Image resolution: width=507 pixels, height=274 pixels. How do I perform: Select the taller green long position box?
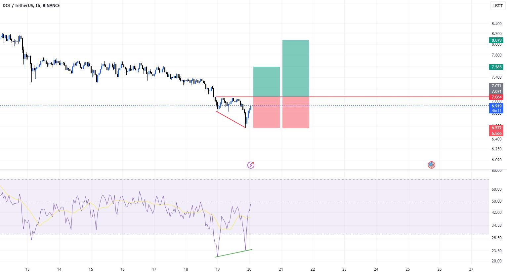point(296,68)
